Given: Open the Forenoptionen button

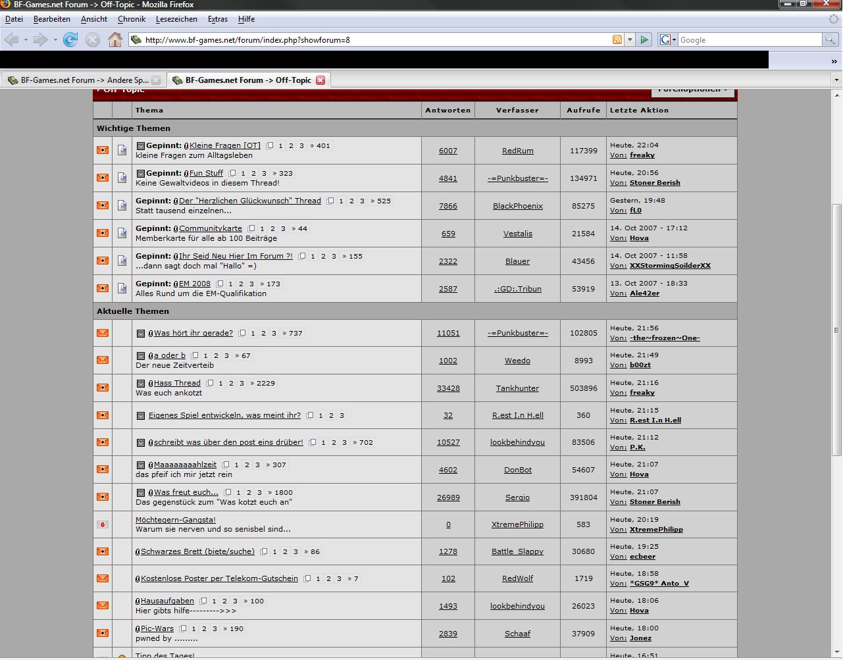Looking at the screenshot, I should (x=692, y=91).
